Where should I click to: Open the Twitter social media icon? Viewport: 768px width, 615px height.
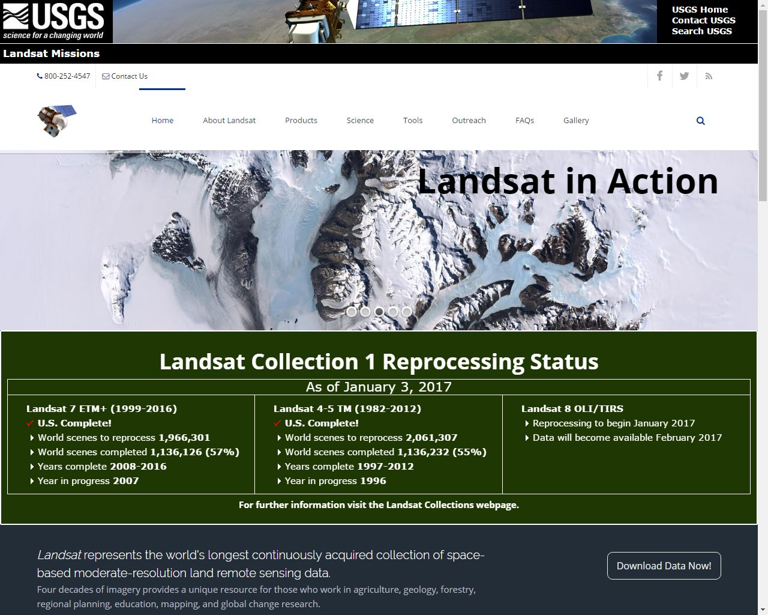click(x=684, y=76)
